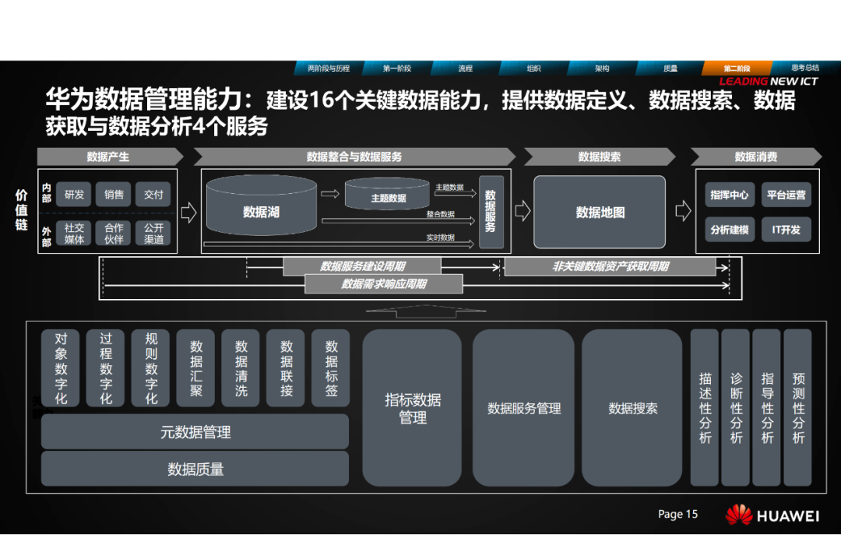Select the 社交媒体 box
The width and height of the screenshot is (841, 538).
(x=75, y=234)
